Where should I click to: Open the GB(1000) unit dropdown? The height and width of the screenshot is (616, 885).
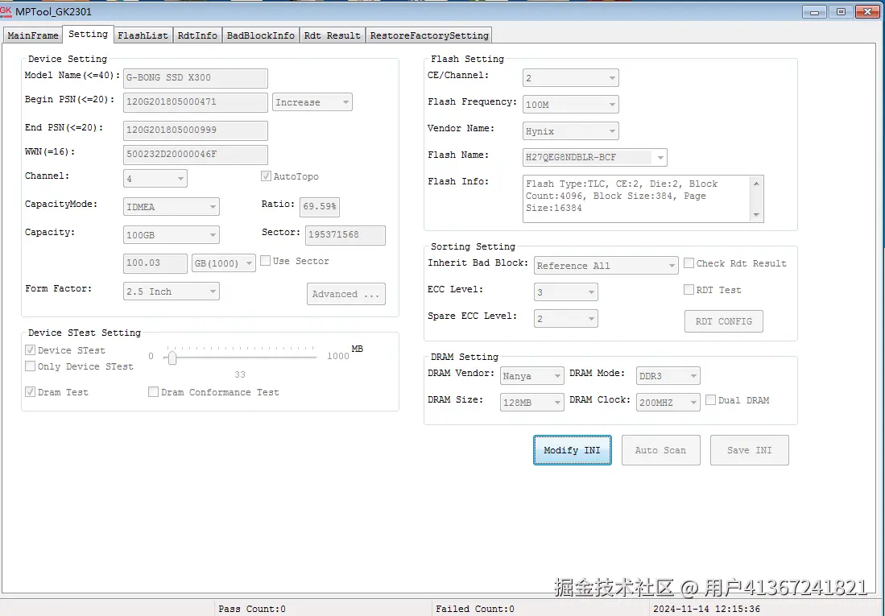[x=224, y=263]
